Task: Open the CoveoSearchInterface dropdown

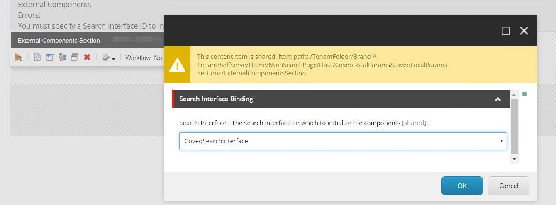Action: click(343, 141)
